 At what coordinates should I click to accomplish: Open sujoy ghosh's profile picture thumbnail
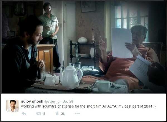click(x=12, y=106)
